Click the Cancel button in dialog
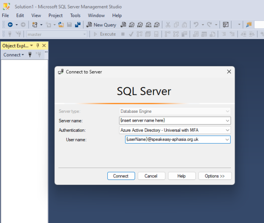The image size is (264, 223). (x=151, y=176)
